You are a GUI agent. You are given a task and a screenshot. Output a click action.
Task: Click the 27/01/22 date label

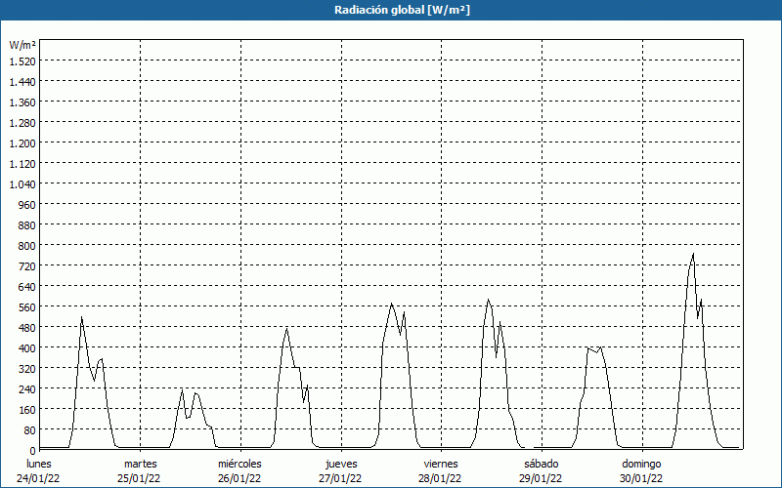tap(340, 478)
